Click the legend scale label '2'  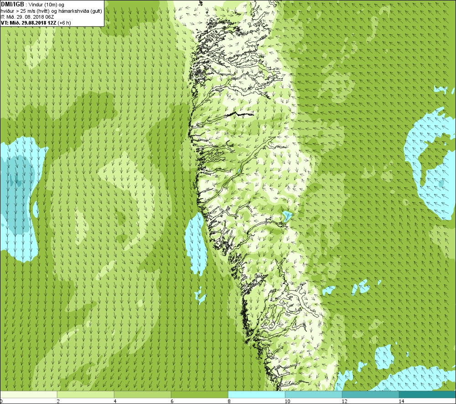point(58,401)
